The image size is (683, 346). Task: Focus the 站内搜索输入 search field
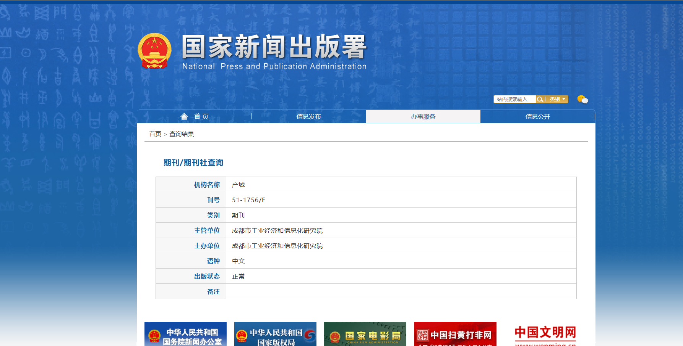coord(515,99)
